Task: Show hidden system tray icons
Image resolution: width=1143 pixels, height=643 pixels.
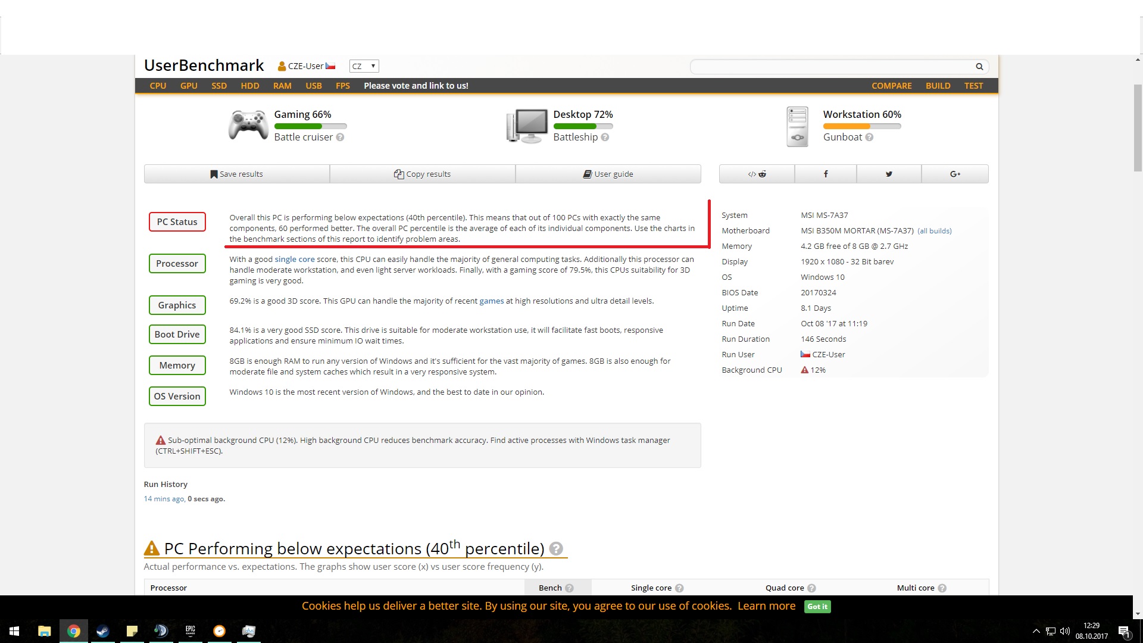Action: point(1036,631)
